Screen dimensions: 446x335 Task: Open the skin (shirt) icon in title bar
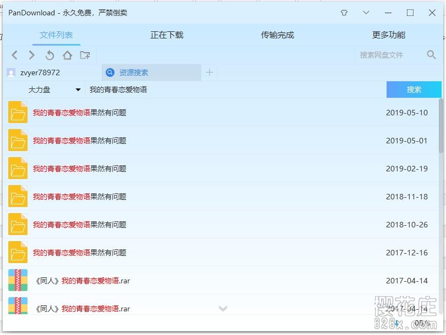tap(344, 13)
